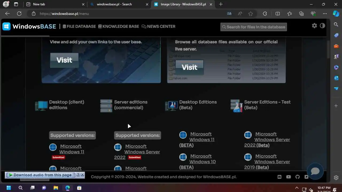Open Microsoft Windows Server 2022 link
Screen dimensions: 342x192
(x=137, y=152)
